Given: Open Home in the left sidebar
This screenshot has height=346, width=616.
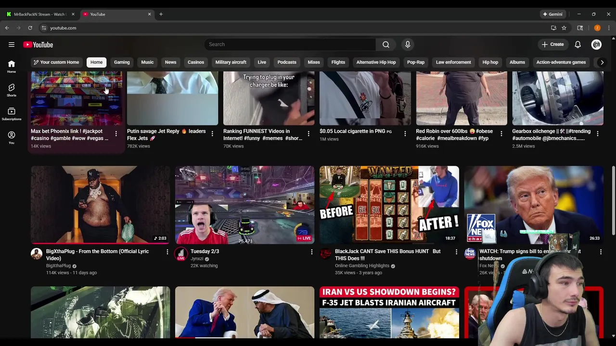Looking at the screenshot, I should [x=12, y=66].
